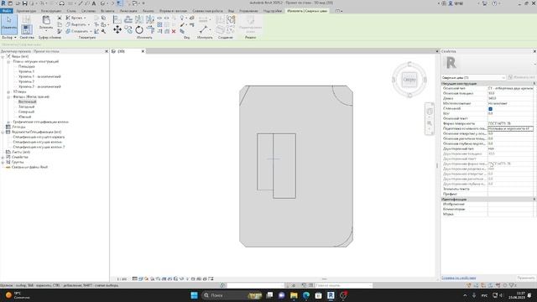The image size is (537, 302).
Task: Collapse Несущие конструкции properties section
Action: (x=534, y=84)
